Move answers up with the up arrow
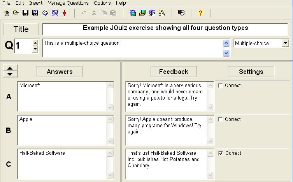Viewport: 293px width, 182px height. (10, 68)
